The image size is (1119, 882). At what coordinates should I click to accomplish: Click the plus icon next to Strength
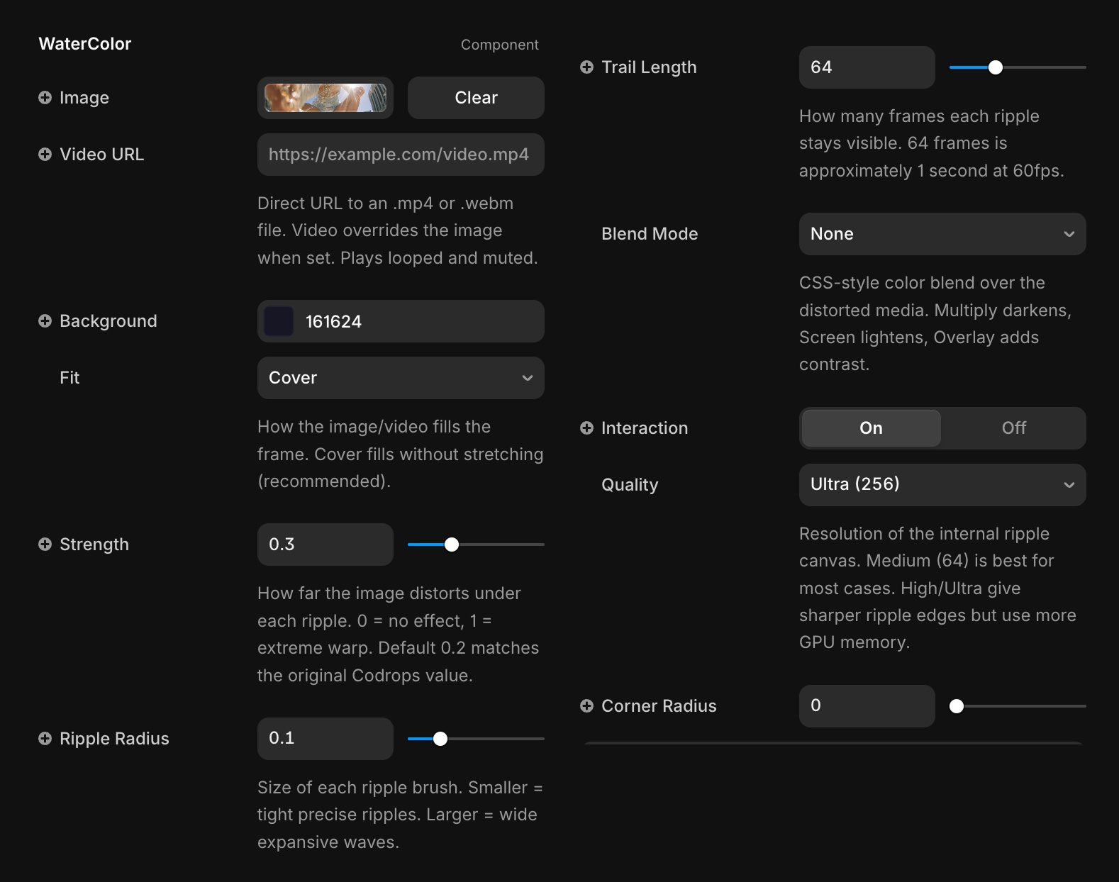tap(45, 545)
